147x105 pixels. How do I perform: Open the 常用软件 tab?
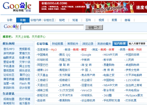pyautogui.click(x=73, y=44)
